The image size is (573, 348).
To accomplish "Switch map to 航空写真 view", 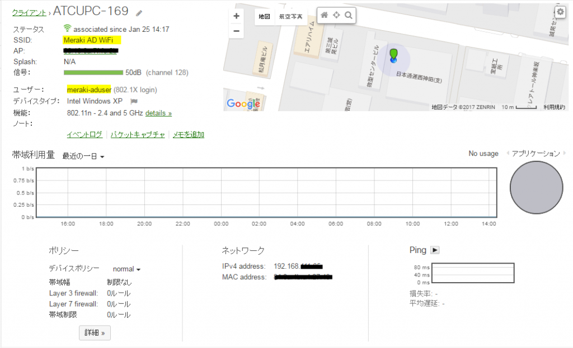I will [x=290, y=16].
